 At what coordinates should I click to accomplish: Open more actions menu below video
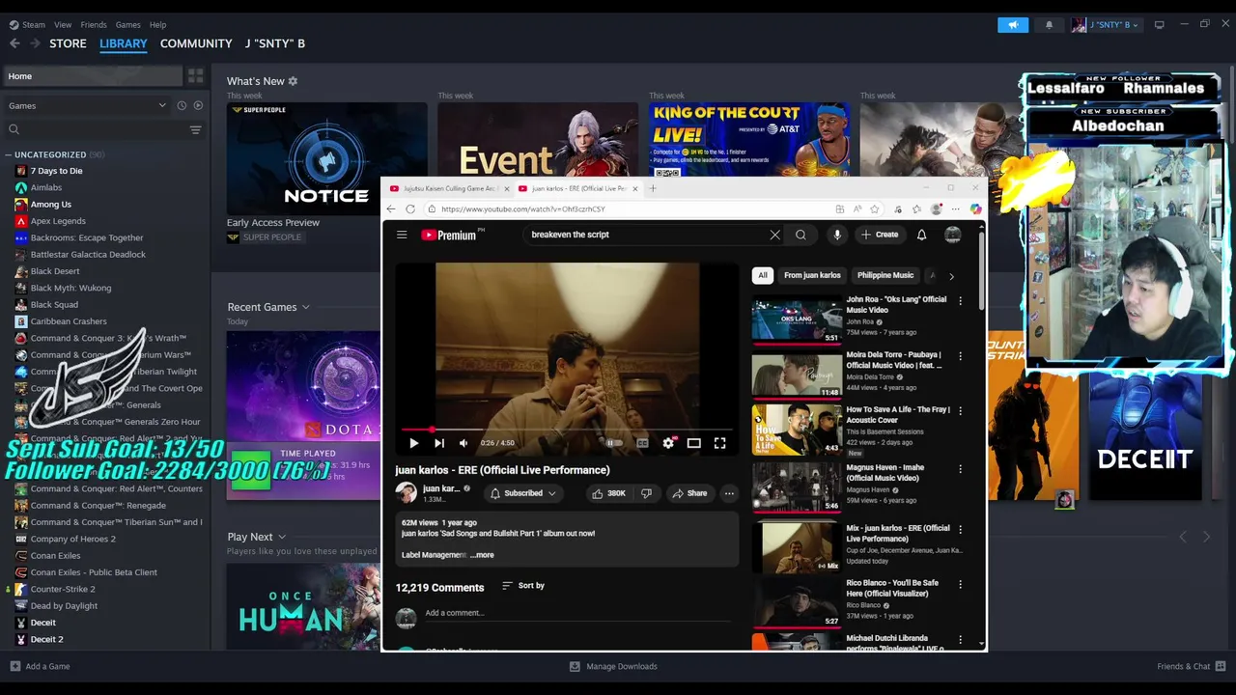point(729,493)
